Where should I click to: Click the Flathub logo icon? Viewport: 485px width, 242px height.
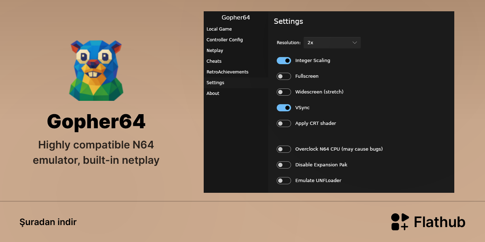pos(400,222)
